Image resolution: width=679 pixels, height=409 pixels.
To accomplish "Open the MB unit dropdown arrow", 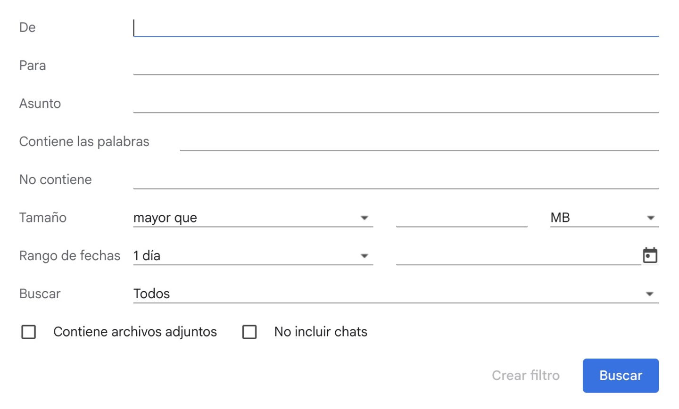I will coord(651,218).
